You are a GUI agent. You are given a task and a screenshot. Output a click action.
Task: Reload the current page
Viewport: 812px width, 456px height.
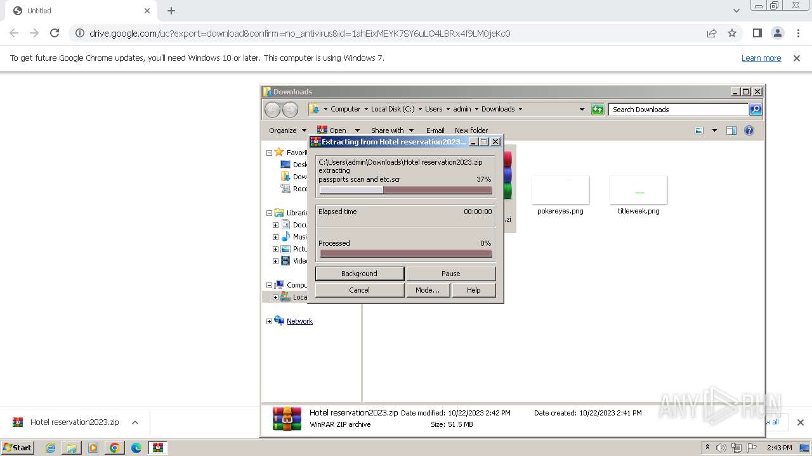click(x=55, y=33)
